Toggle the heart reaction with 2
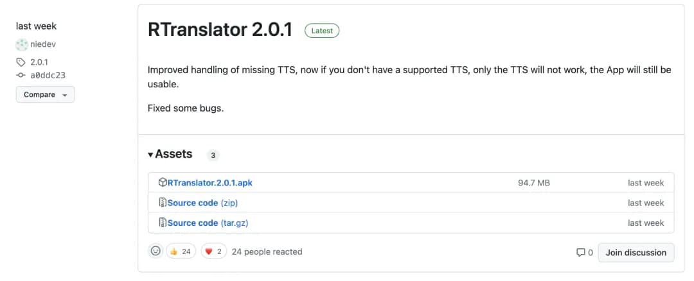This screenshot has height=281, width=694. 214,251
